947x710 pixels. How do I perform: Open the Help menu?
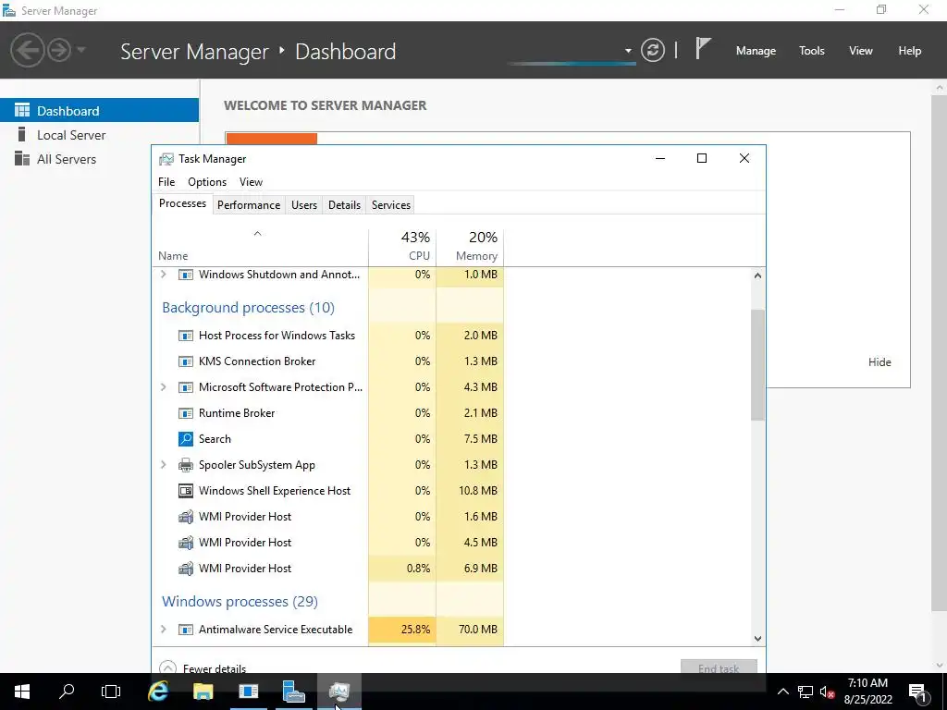click(x=909, y=51)
